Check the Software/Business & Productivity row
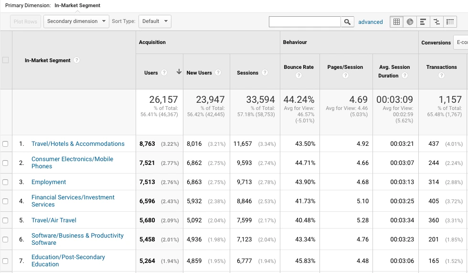The width and height of the screenshot is (468, 273). (5, 240)
